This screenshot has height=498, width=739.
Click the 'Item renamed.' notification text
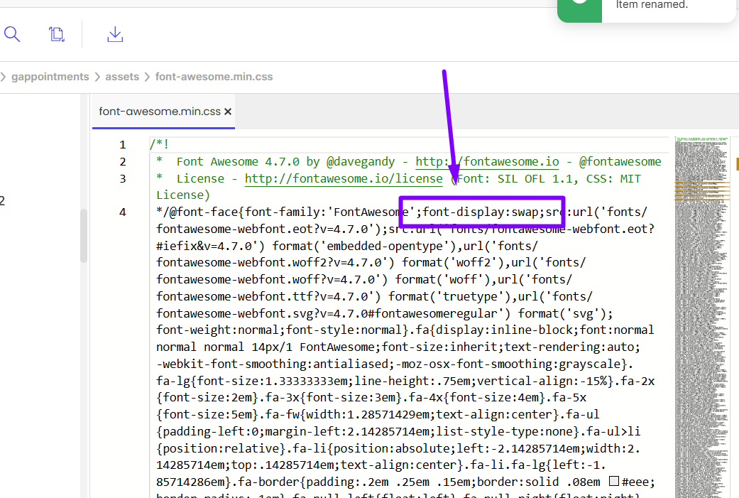[x=652, y=5]
